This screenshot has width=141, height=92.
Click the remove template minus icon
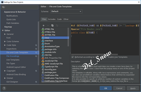pyautogui.click(x=48, y=25)
